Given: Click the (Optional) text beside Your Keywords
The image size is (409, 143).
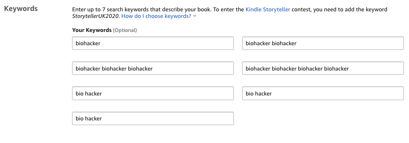Looking at the screenshot, I should pos(125,30).
